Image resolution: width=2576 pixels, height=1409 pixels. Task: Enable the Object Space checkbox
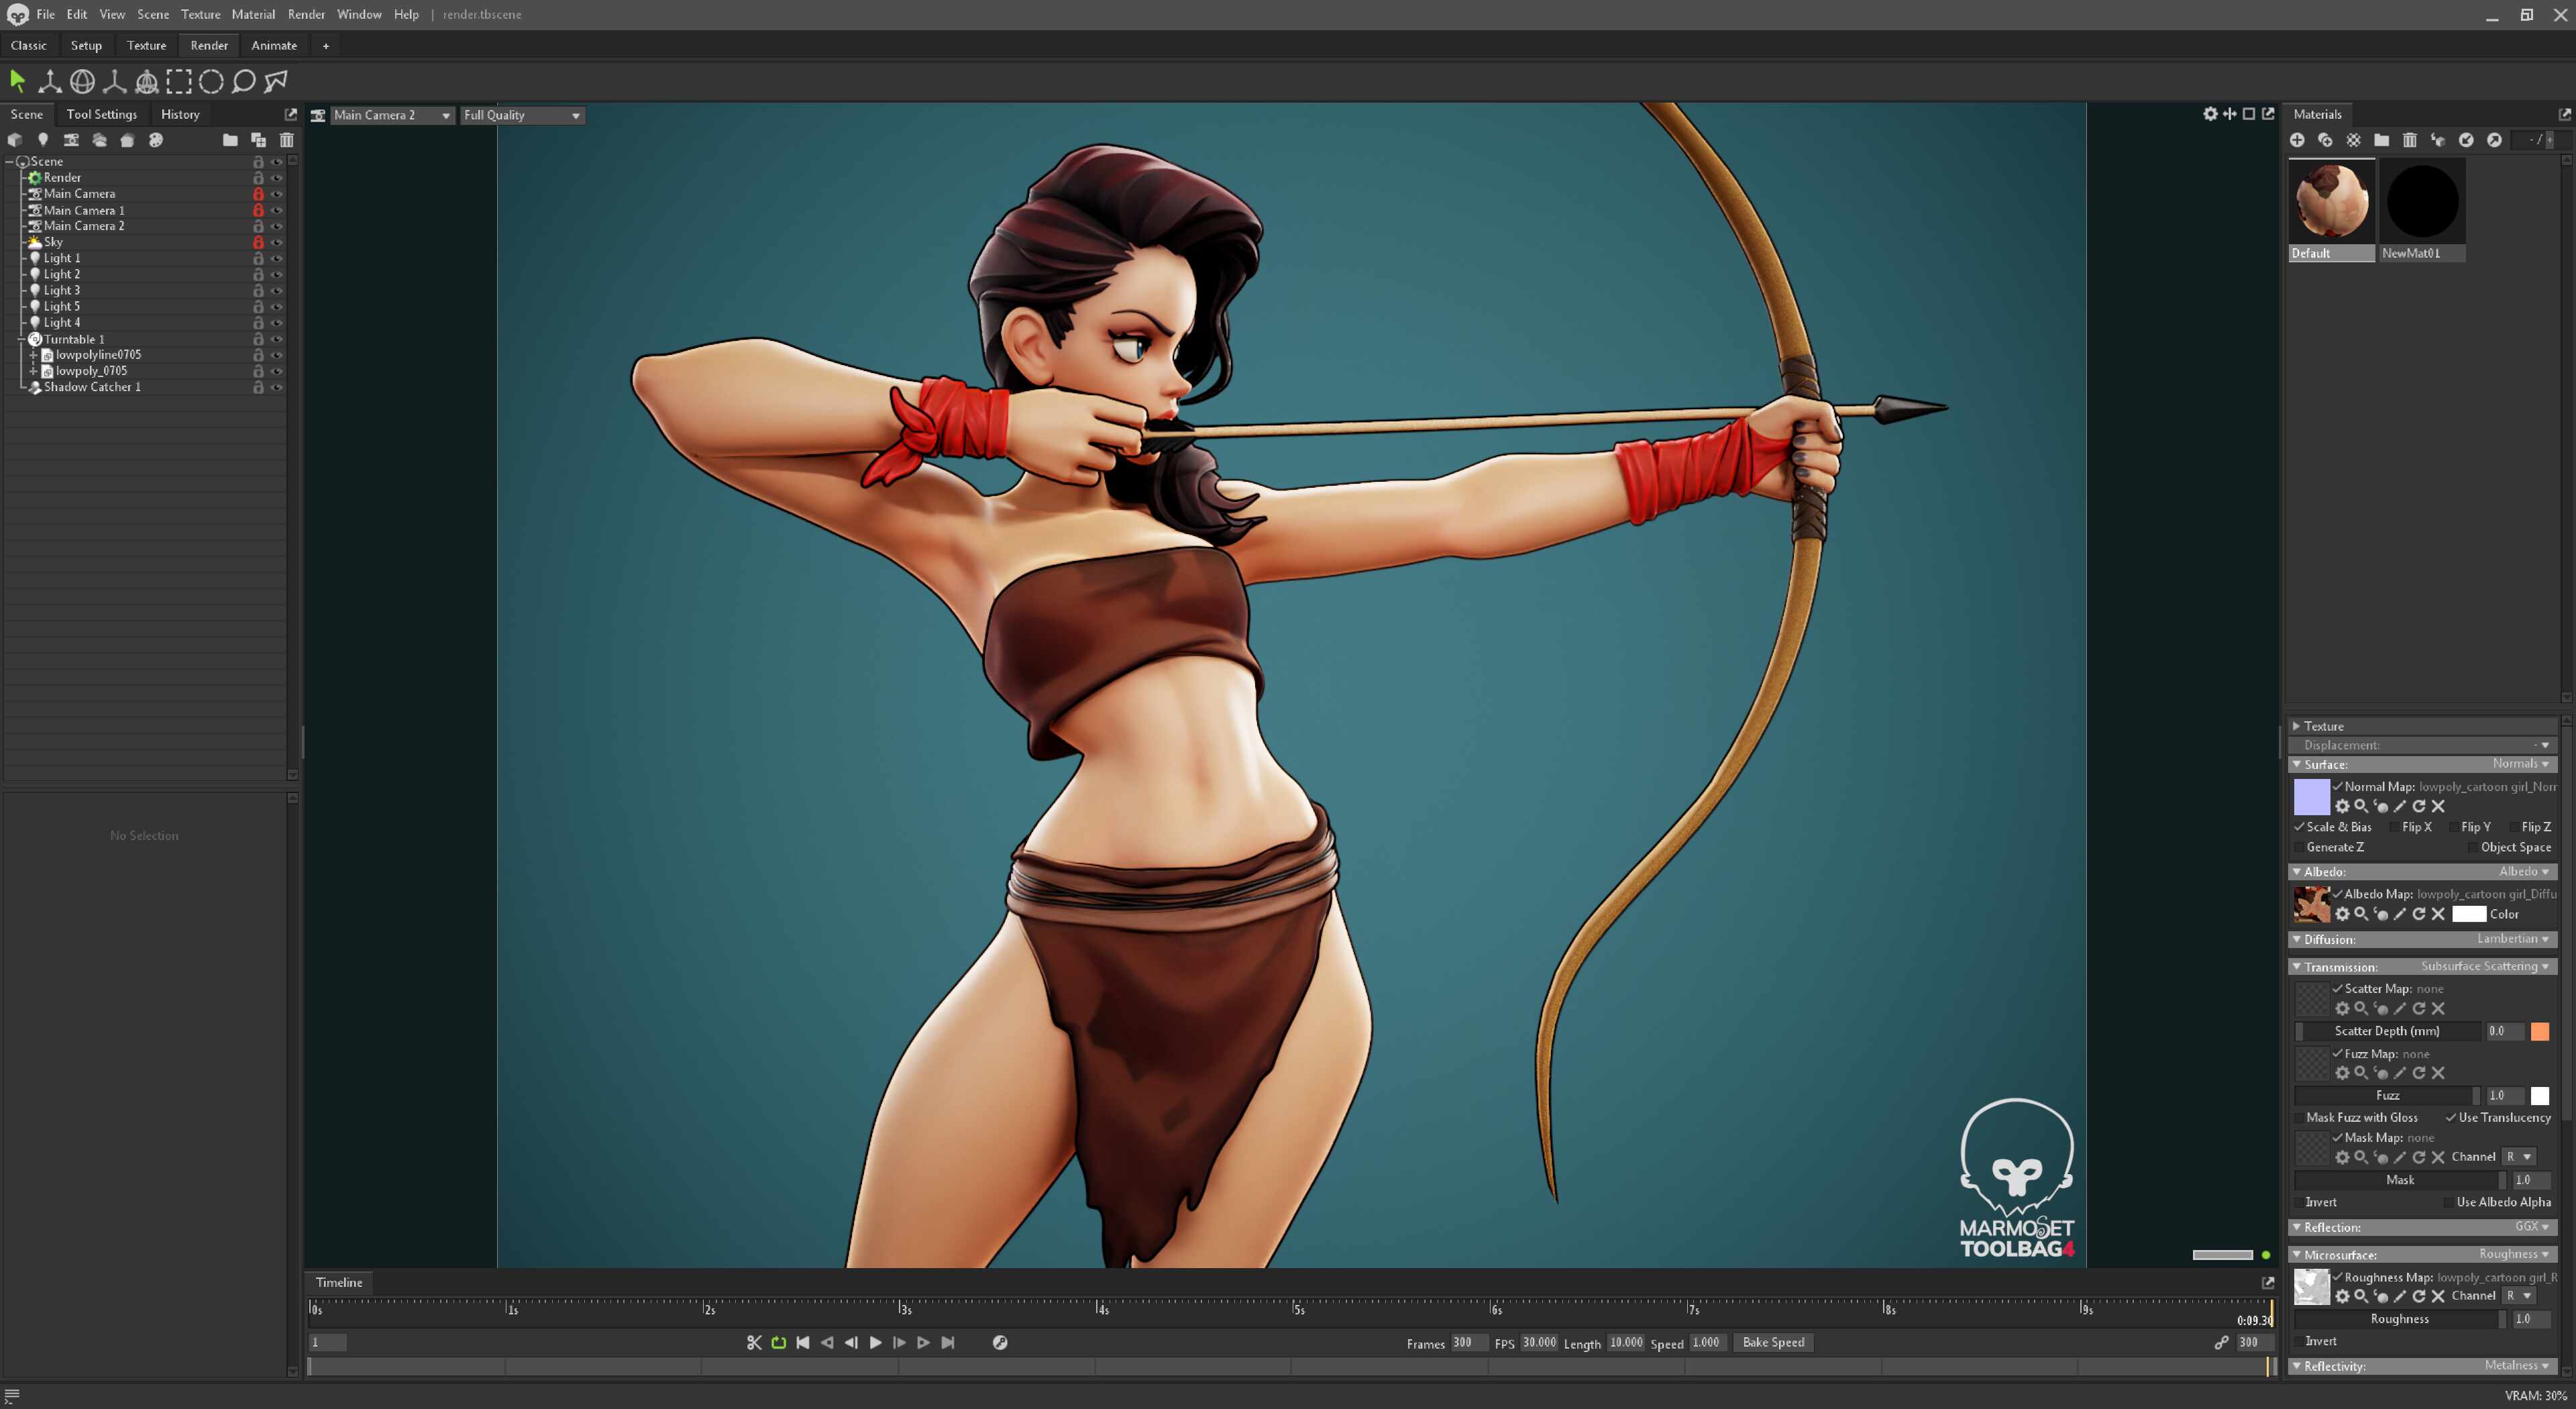(2473, 847)
